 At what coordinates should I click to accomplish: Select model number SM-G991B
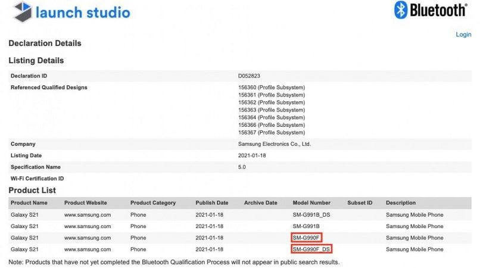(x=306, y=226)
